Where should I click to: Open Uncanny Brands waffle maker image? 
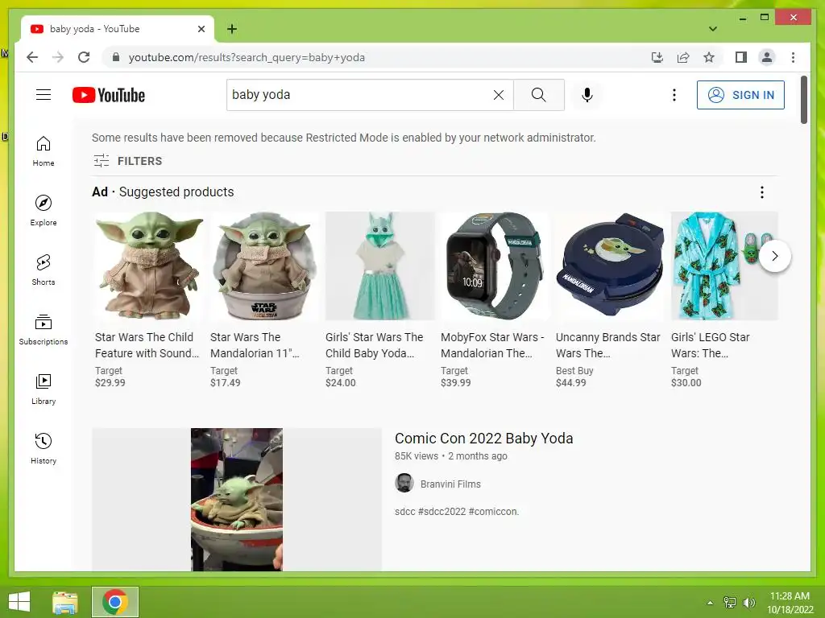coord(611,266)
